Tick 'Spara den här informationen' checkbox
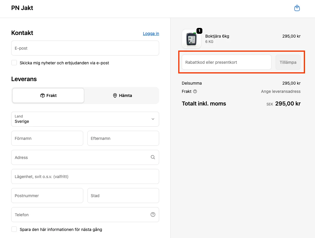Screen dimensions: 315x238 [14, 229]
